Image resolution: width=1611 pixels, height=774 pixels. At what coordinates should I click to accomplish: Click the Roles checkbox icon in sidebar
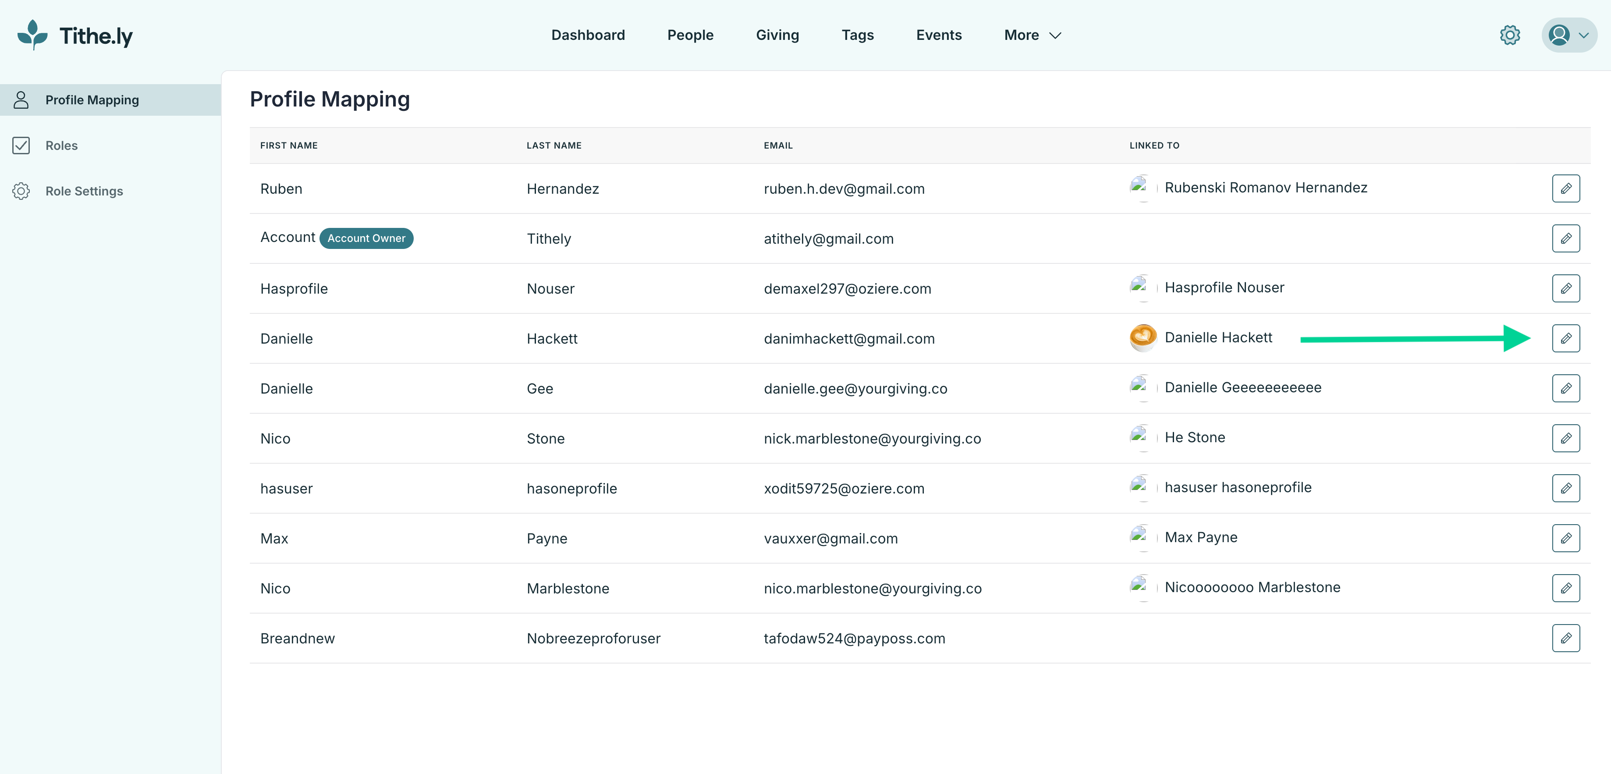click(21, 146)
